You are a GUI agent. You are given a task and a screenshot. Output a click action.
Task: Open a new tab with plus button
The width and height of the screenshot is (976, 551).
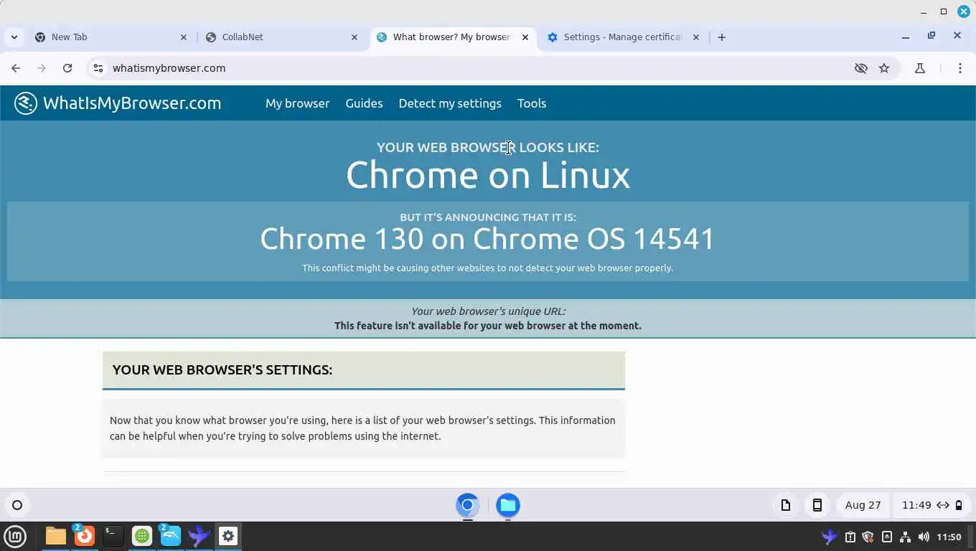[x=722, y=37]
